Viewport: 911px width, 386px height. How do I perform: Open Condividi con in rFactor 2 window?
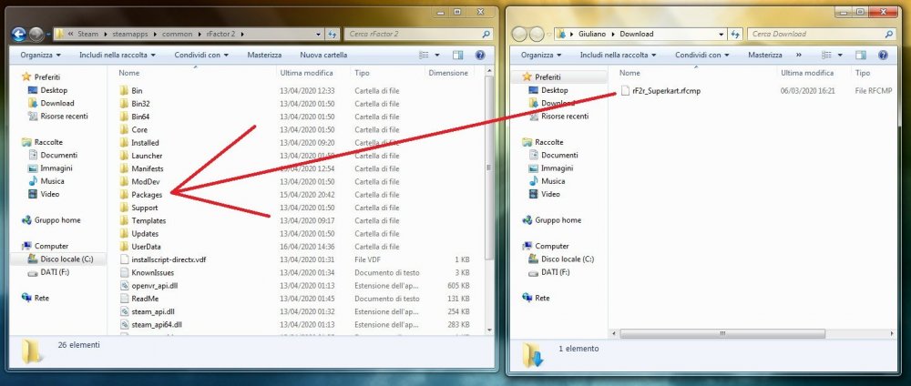201,56
